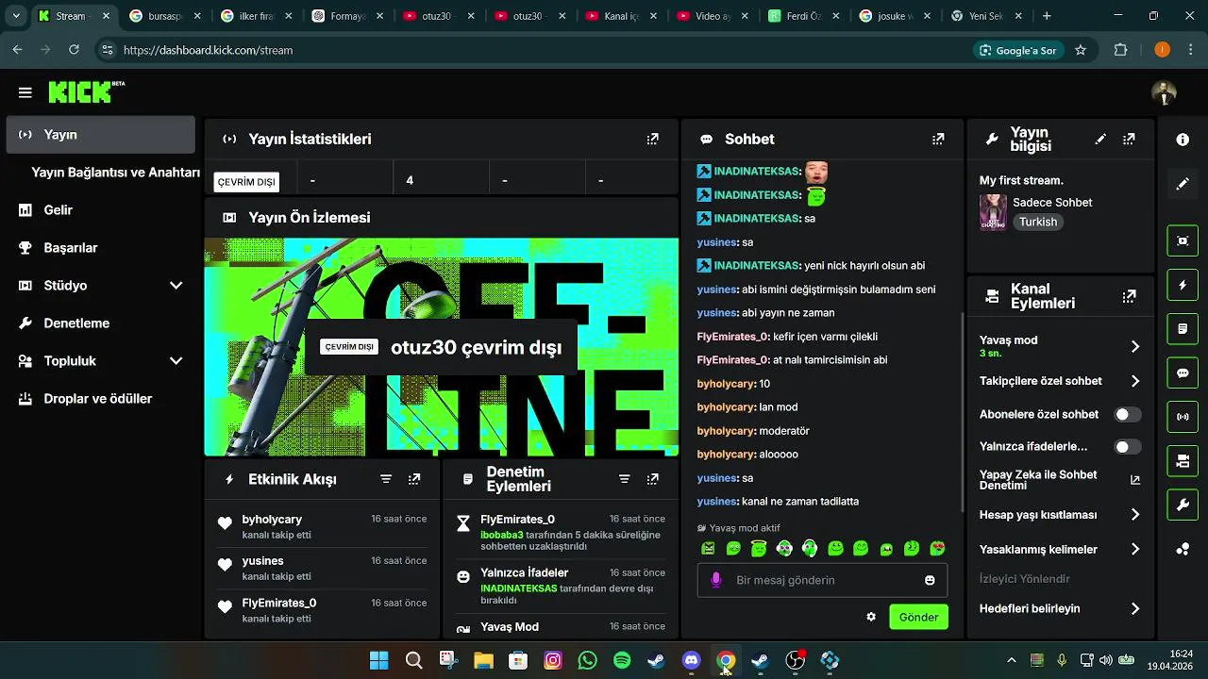Expand the Topluluk sidebar section
1208x679 pixels.
pyautogui.click(x=176, y=360)
